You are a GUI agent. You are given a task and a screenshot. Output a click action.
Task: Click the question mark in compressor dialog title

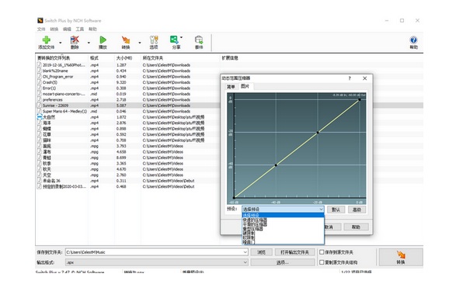350,78
